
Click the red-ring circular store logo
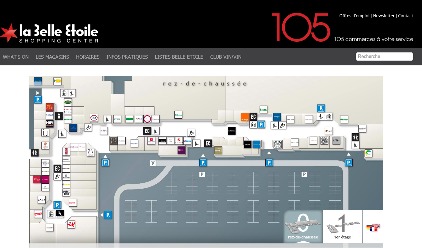[147, 118]
